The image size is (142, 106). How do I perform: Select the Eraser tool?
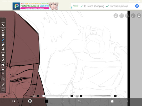3,46
